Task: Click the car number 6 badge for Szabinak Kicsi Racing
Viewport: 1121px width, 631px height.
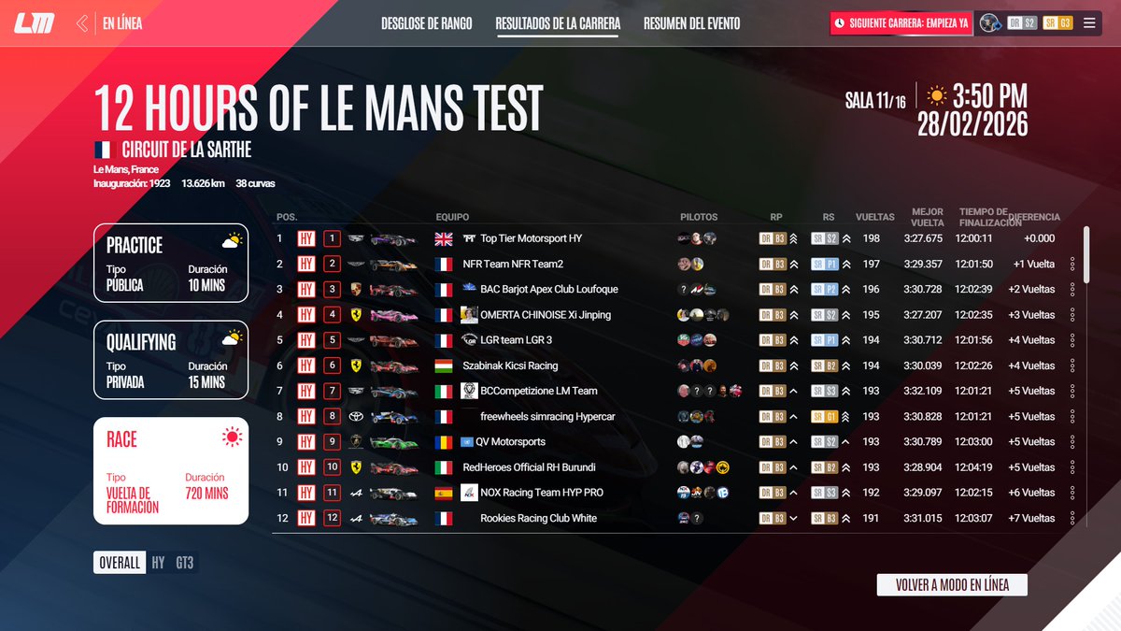Action: pos(332,366)
